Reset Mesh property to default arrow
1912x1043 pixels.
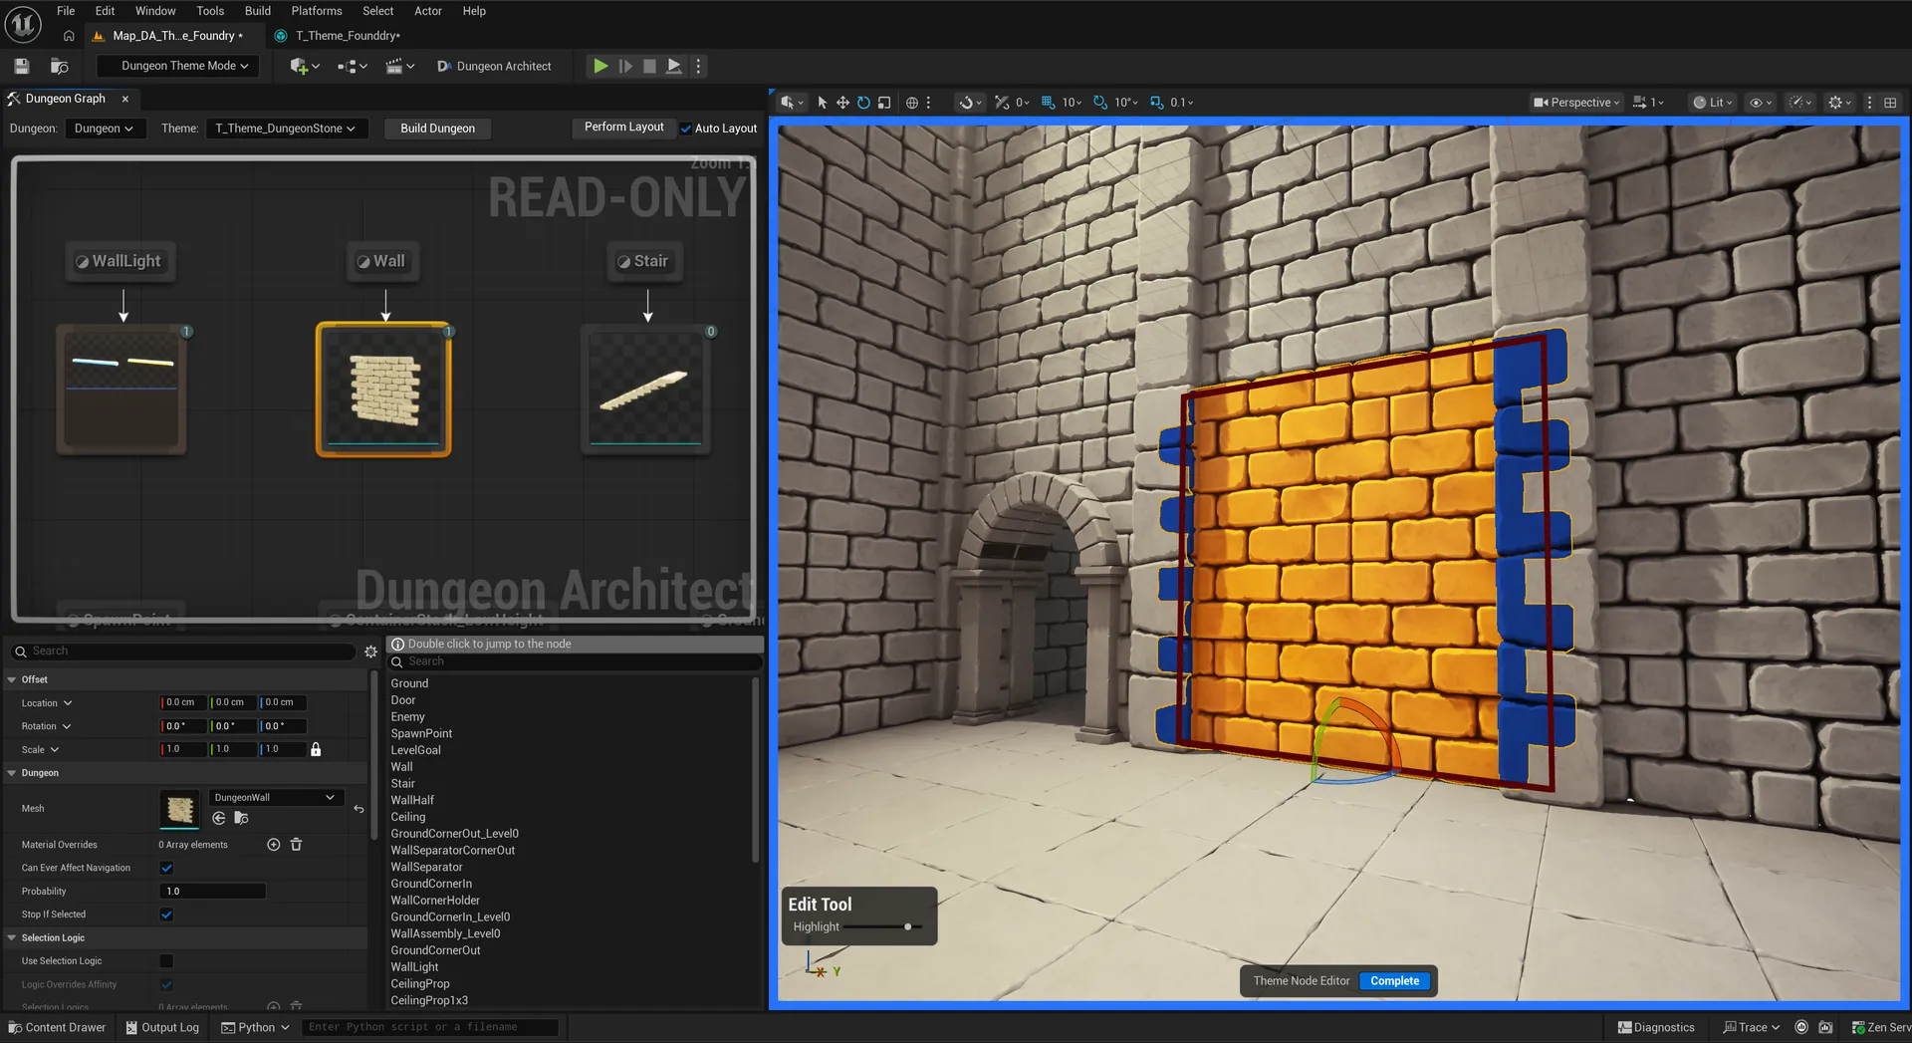pos(358,809)
